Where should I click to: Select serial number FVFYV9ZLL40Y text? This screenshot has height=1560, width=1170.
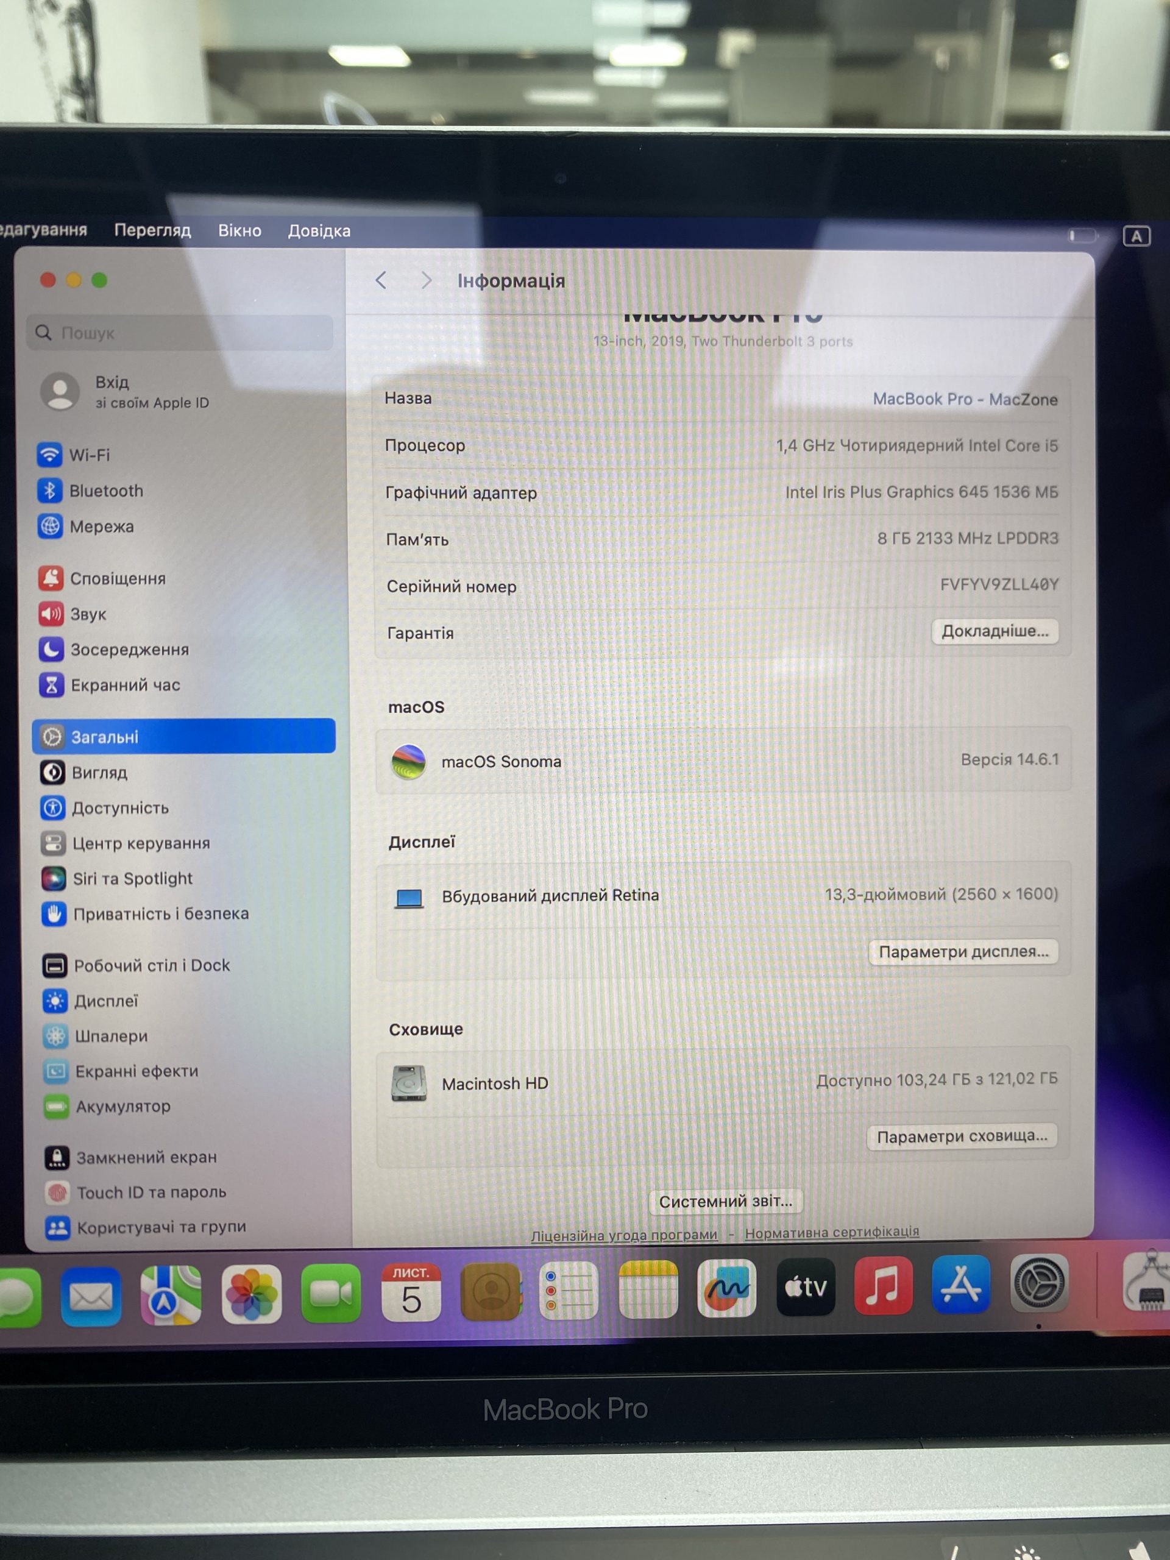(x=999, y=584)
